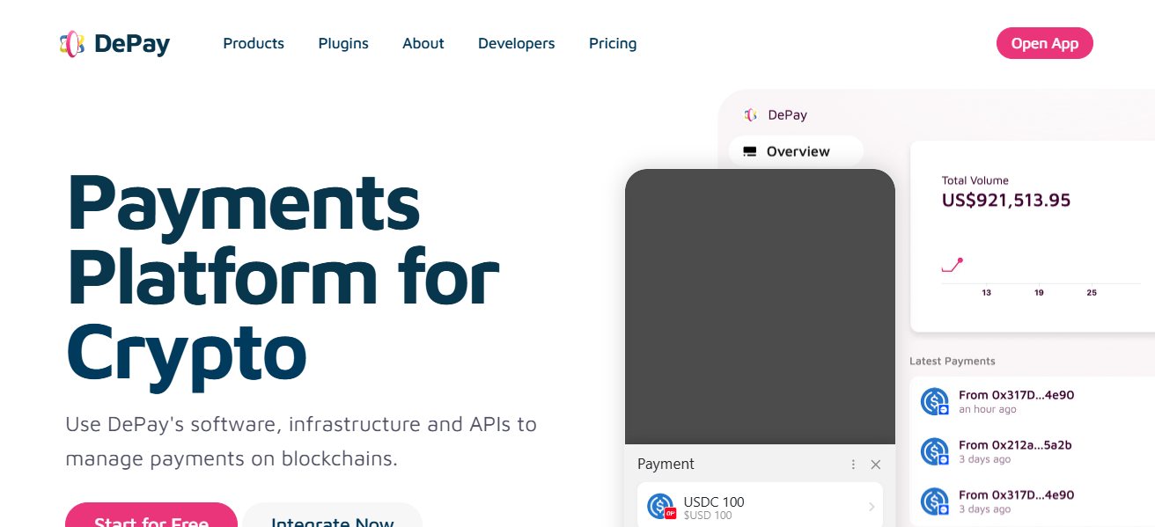Go to the About page
Viewport: 1155px width, 527px height.
(423, 43)
